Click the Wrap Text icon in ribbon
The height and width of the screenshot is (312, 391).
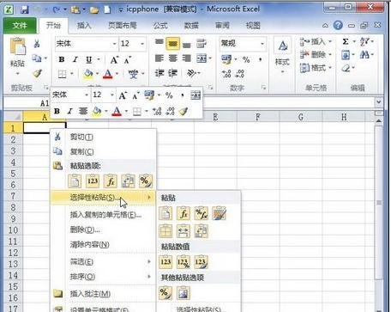[202, 44]
